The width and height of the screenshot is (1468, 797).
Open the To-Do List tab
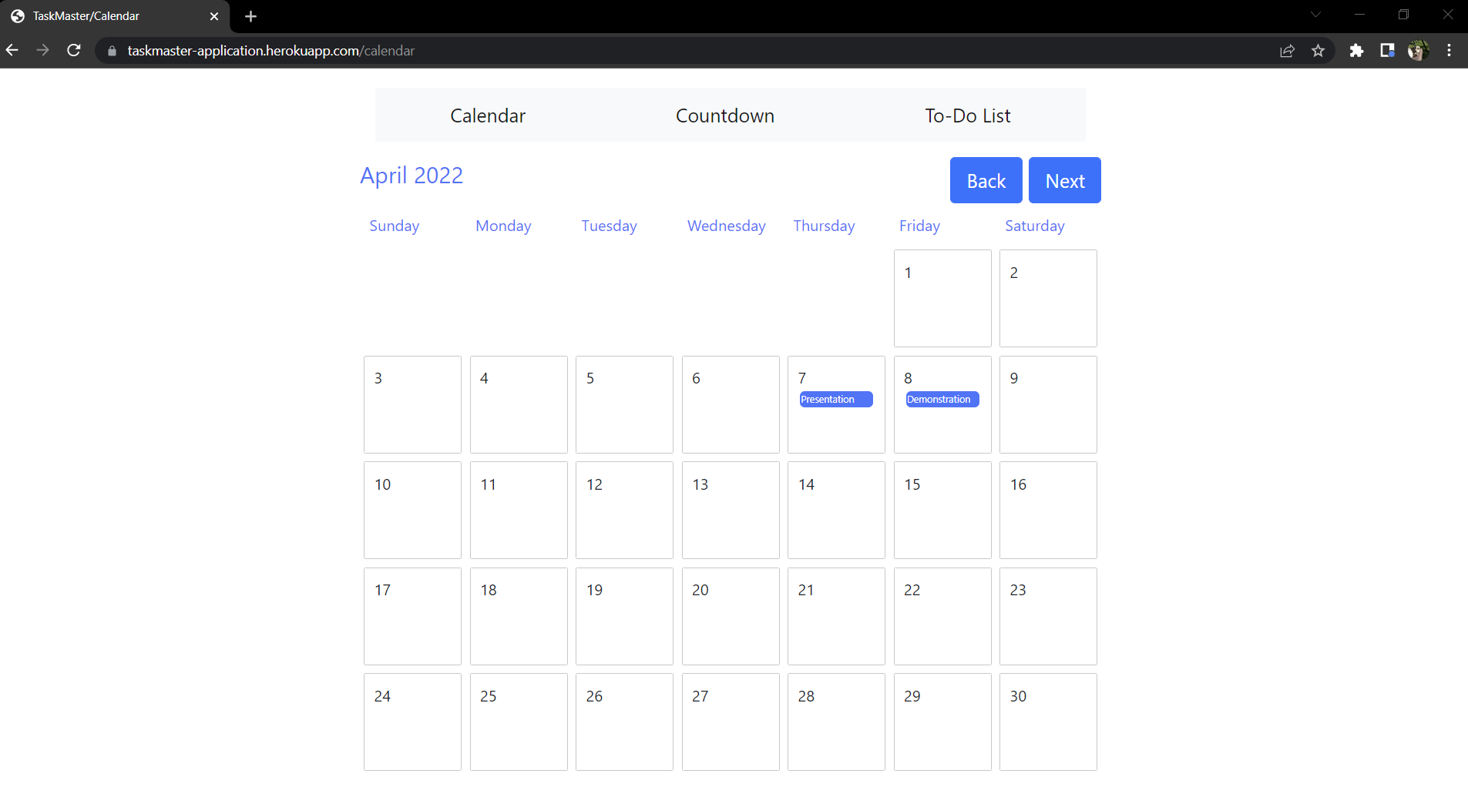coord(968,116)
